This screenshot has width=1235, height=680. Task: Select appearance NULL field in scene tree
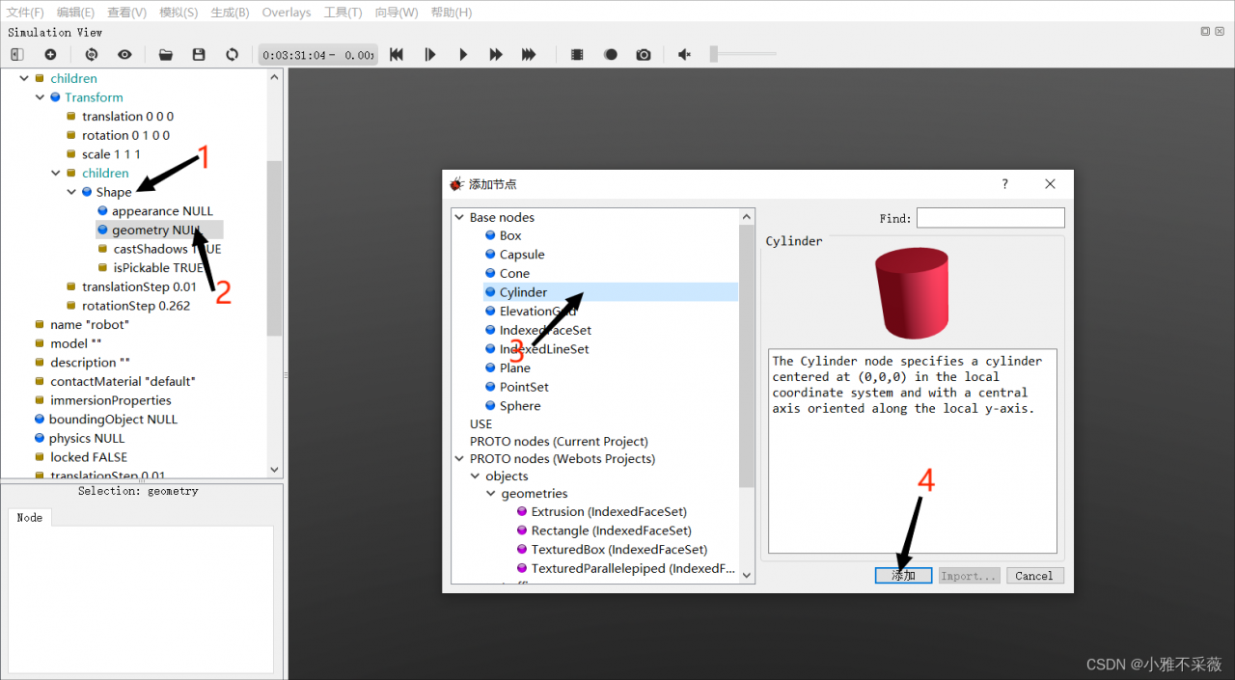click(x=162, y=211)
